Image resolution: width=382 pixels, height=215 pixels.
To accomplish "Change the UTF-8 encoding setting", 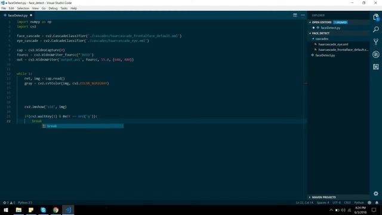I will click(x=337, y=202).
